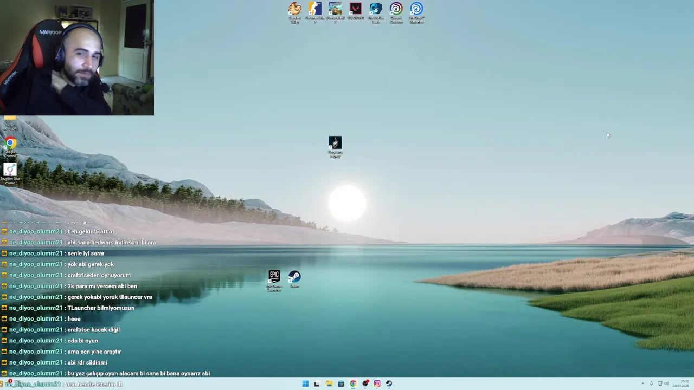Click the chat message 'abi sana bedwars indirekmi bi ara'
This screenshot has width=694, height=390.
tap(112, 243)
